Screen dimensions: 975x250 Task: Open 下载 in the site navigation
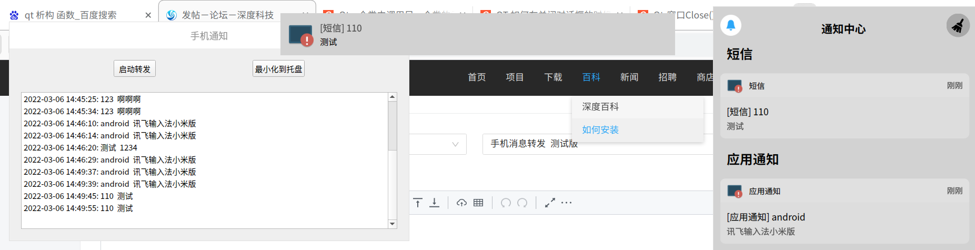coord(553,77)
